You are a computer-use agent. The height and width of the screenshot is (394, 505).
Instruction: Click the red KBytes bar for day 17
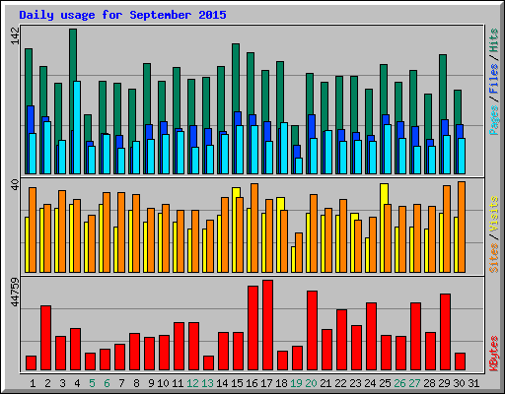(267, 325)
